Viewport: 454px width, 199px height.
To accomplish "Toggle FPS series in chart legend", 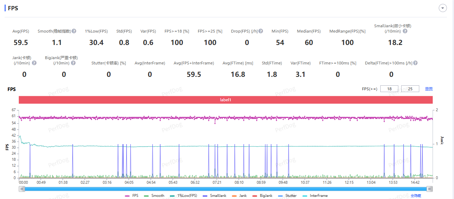I will [131, 195].
